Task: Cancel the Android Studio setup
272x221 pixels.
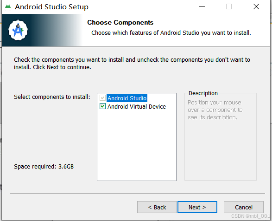Action: (x=244, y=207)
